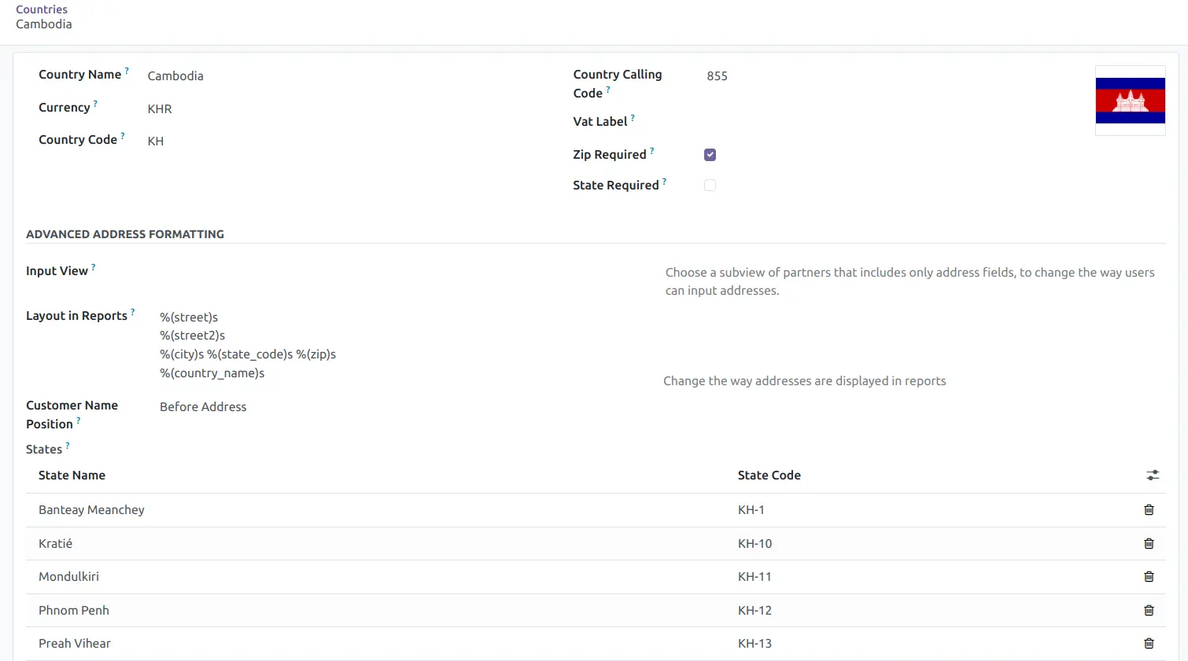Open the states table column options
Screen dimensions: 1188x661
coord(1153,476)
